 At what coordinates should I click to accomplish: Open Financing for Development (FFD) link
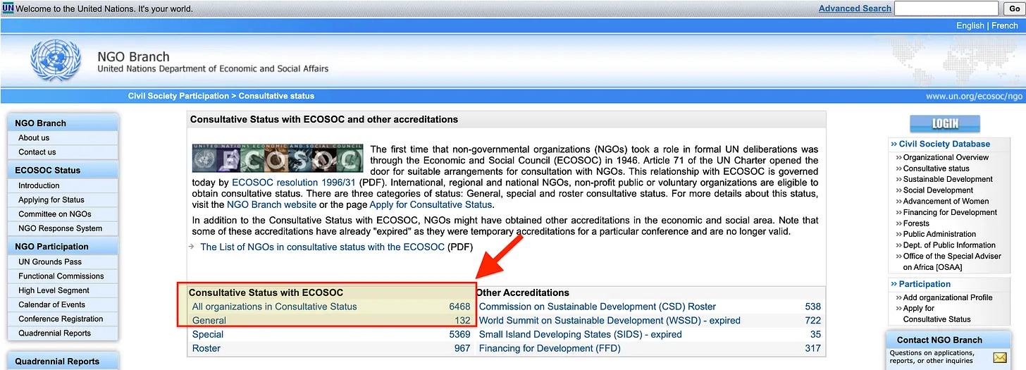550,348
